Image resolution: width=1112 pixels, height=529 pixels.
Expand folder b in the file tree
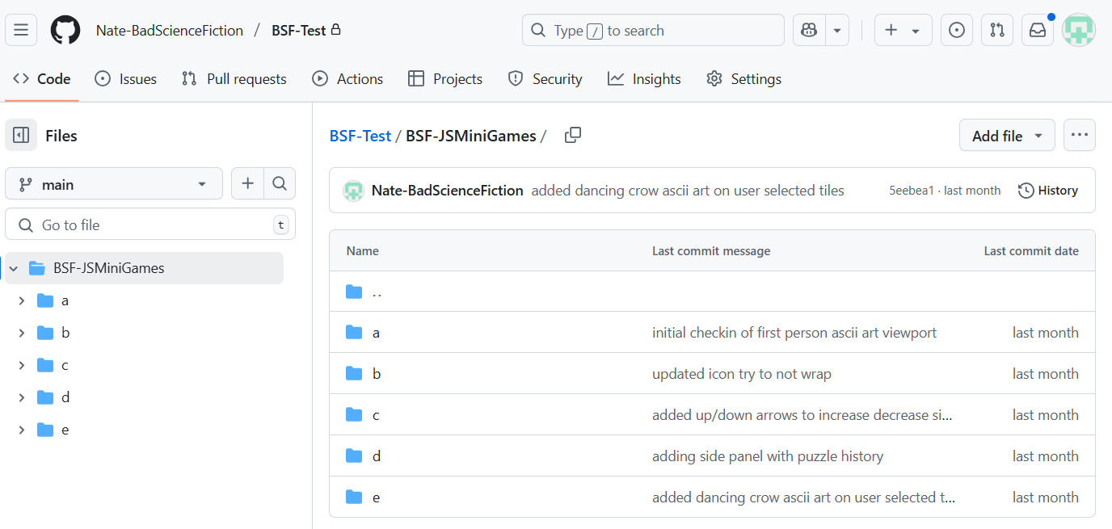(22, 333)
